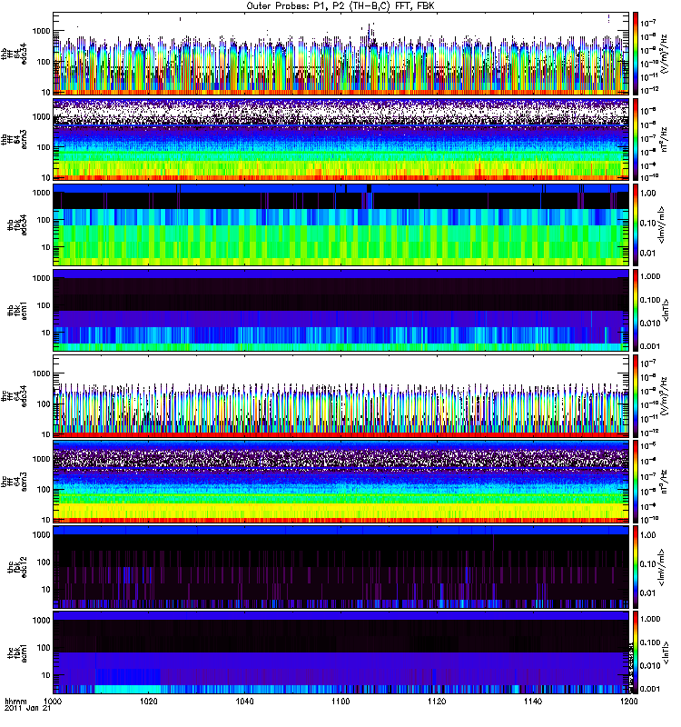Select the "thb fbk scm1" y-axis label
This screenshot has width=681, height=727.
(x=17, y=310)
